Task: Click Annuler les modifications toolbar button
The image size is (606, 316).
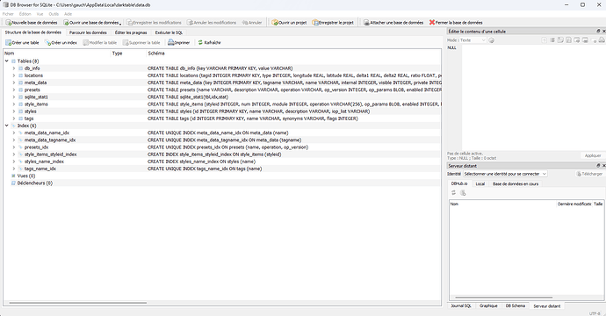Action: click(212, 23)
